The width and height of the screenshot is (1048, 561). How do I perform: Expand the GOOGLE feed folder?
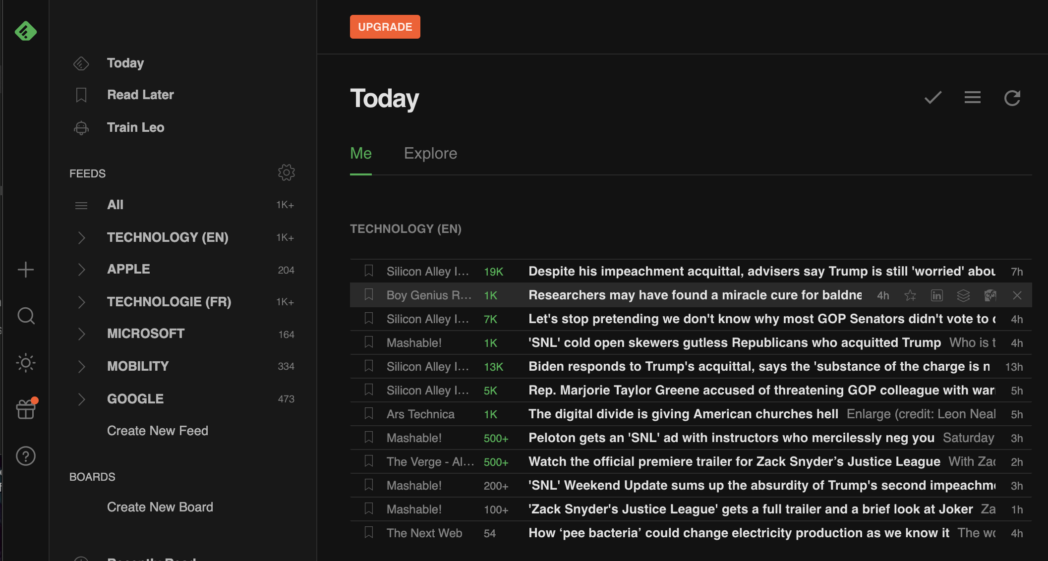coord(82,399)
